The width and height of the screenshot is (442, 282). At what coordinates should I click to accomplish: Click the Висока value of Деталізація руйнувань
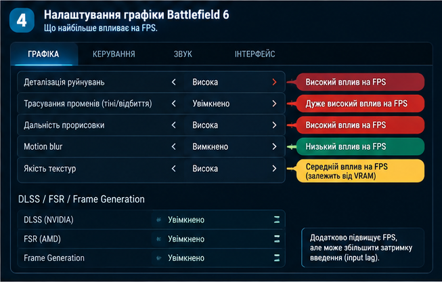coord(205,82)
